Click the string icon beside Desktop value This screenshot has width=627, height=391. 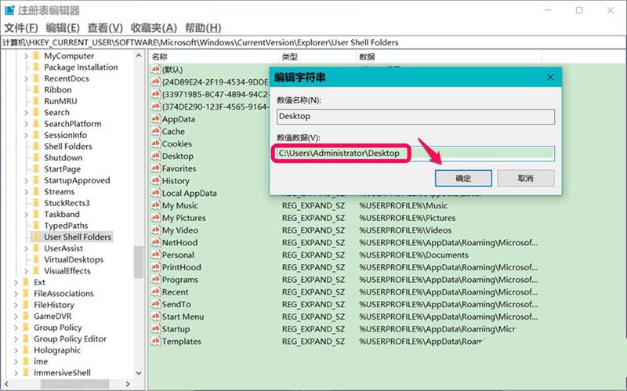pyautogui.click(x=155, y=156)
